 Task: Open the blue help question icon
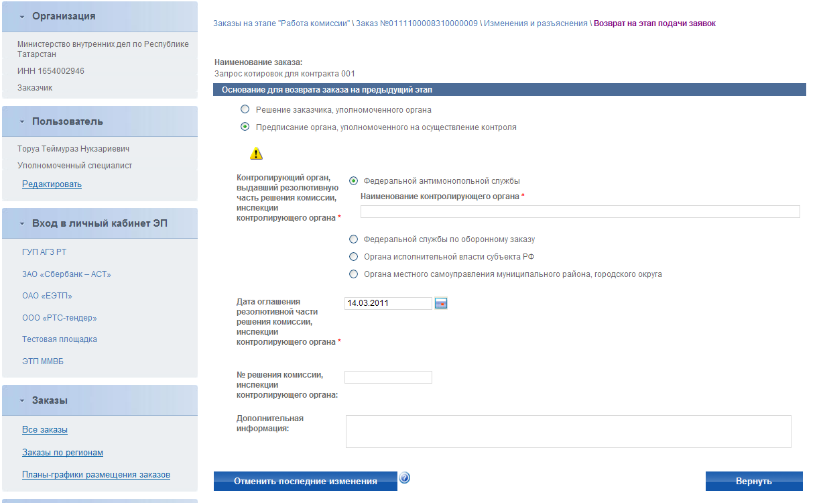(x=404, y=478)
